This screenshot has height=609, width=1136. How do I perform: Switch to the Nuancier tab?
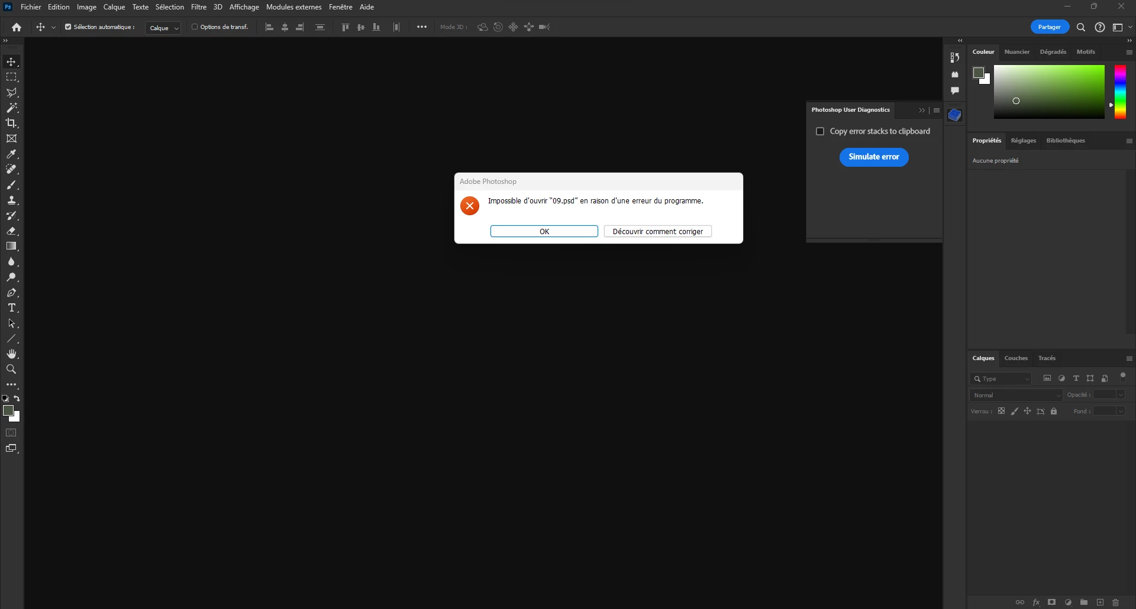pos(1017,52)
